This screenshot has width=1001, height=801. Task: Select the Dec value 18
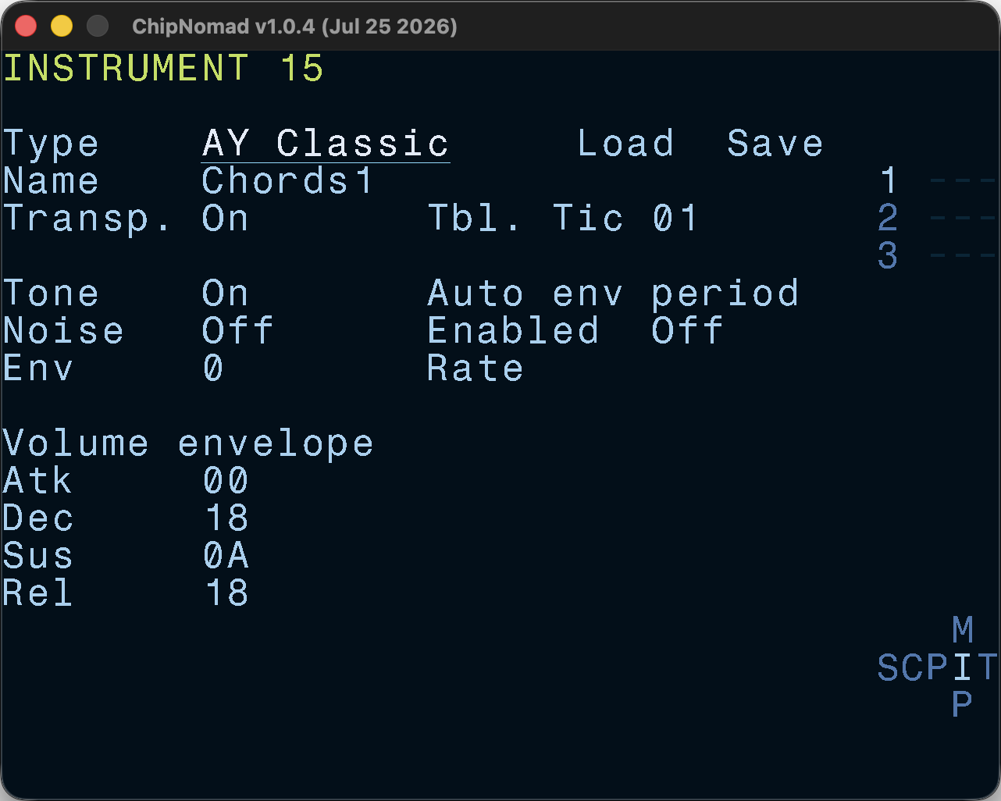[226, 518]
